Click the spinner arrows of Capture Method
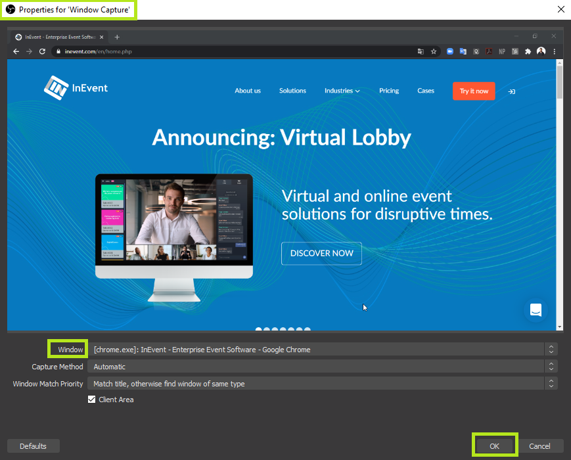Screen dimensions: 571x460 point(551,367)
